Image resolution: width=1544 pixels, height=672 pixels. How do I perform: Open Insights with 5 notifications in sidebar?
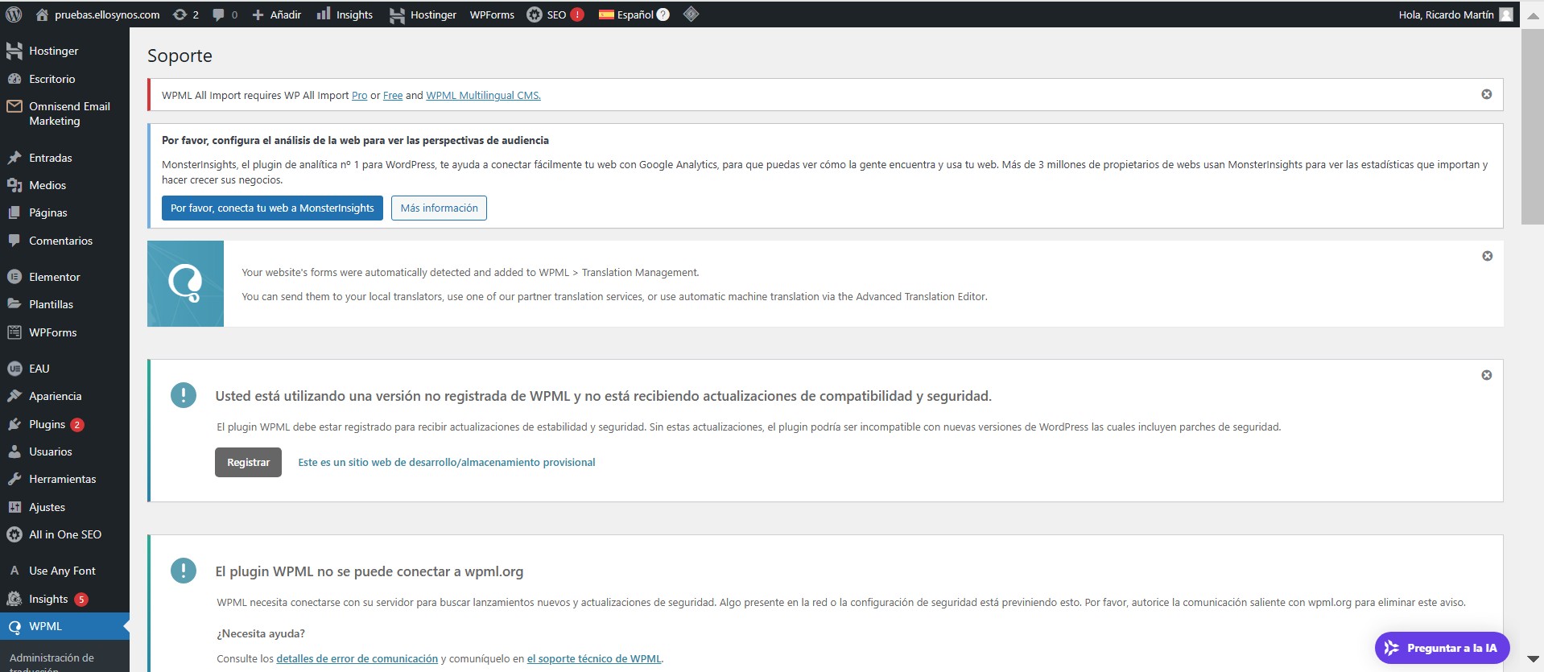tap(64, 599)
